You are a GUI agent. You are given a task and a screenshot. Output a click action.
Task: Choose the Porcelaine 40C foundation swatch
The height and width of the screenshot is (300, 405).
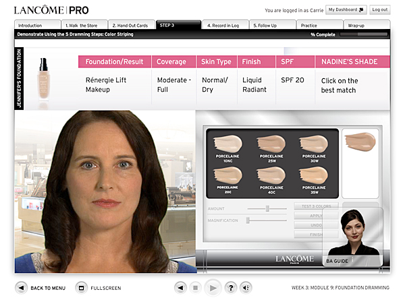point(271,176)
